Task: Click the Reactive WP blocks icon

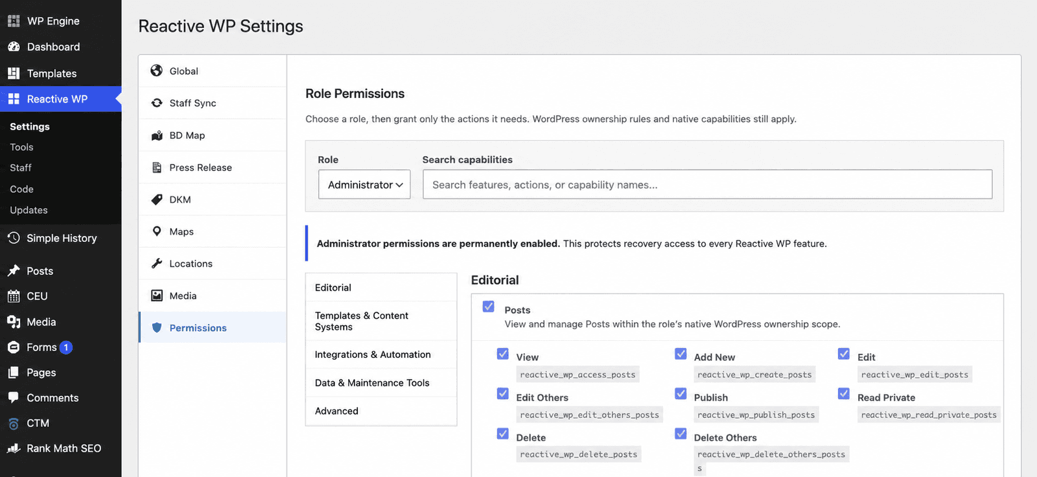Action: [14, 99]
